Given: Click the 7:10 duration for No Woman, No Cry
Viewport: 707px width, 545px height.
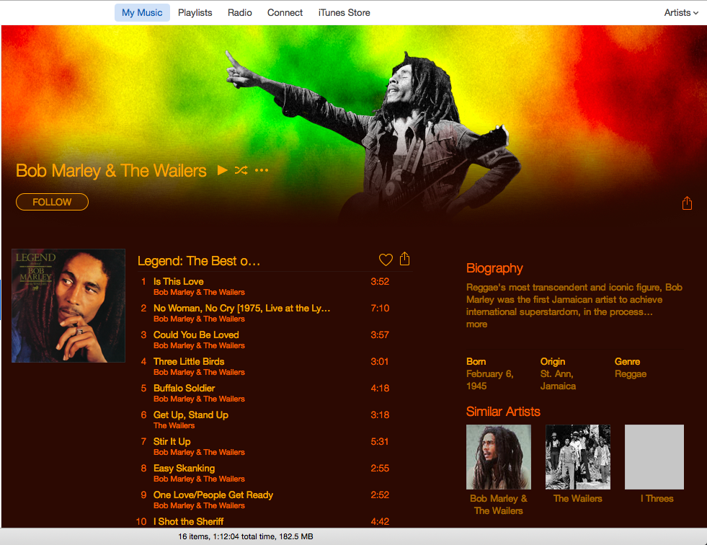Looking at the screenshot, I should pyautogui.click(x=380, y=308).
